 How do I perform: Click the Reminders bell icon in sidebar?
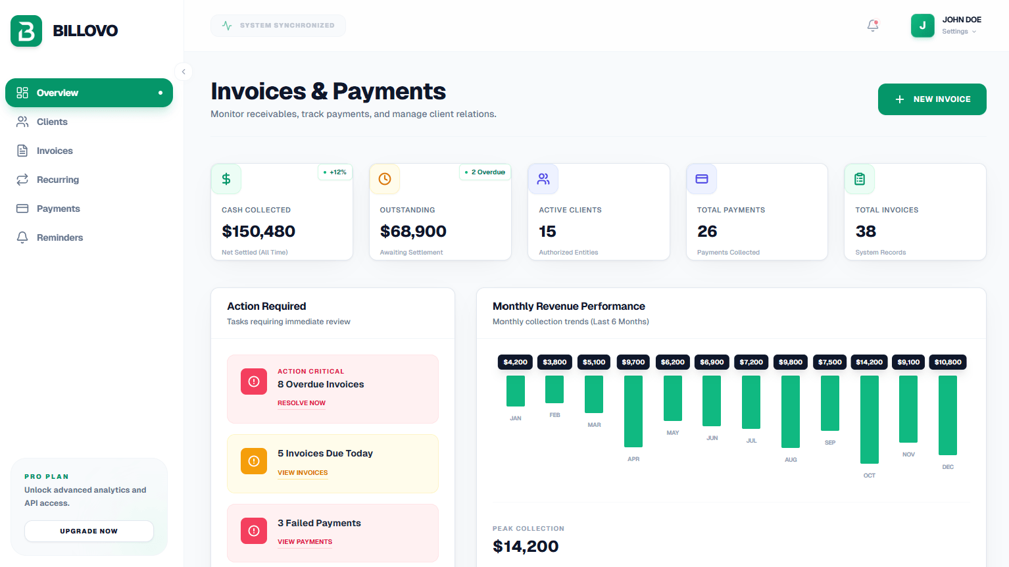pos(22,237)
